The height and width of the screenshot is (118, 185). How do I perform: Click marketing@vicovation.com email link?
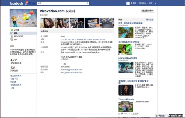[71, 70]
